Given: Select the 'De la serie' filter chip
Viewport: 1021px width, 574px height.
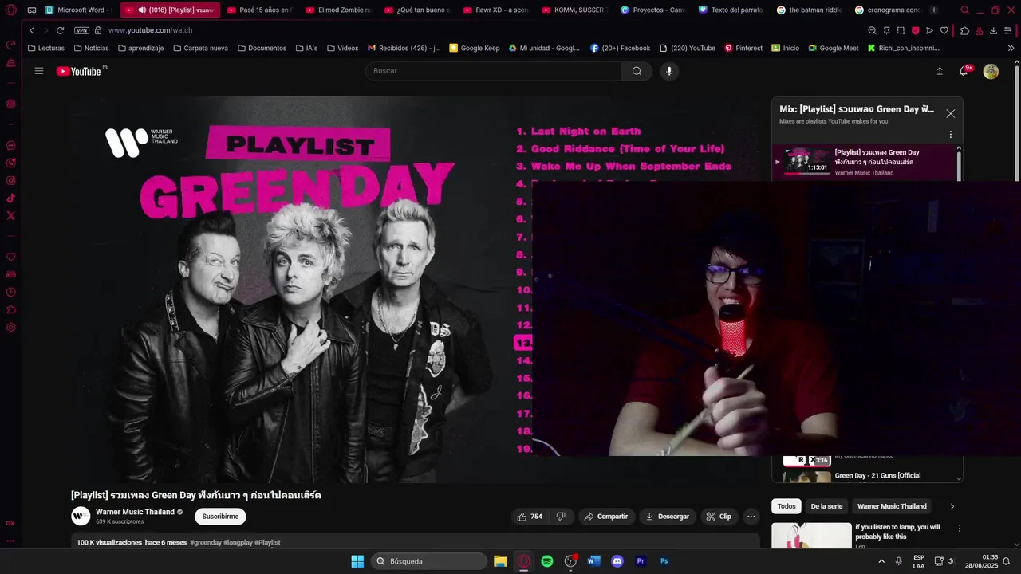Looking at the screenshot, I should (x=826, y=506).
